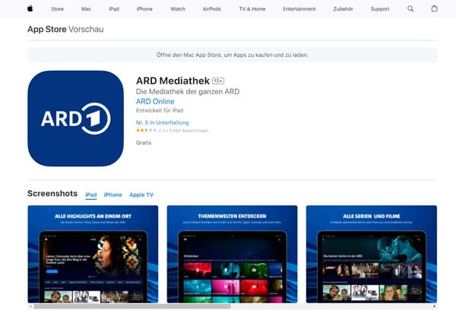
Task: Open the Themenwelten entdecken screenshot
Action: [x=232, y=254]
